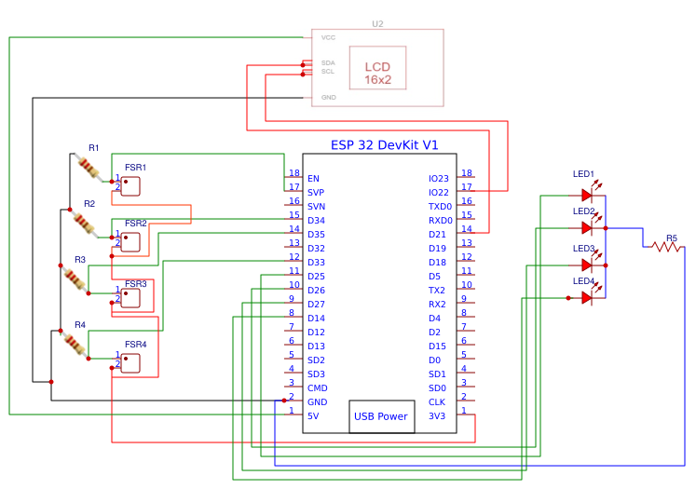
Task: Click the U2 component label
Action: [377, 24]
